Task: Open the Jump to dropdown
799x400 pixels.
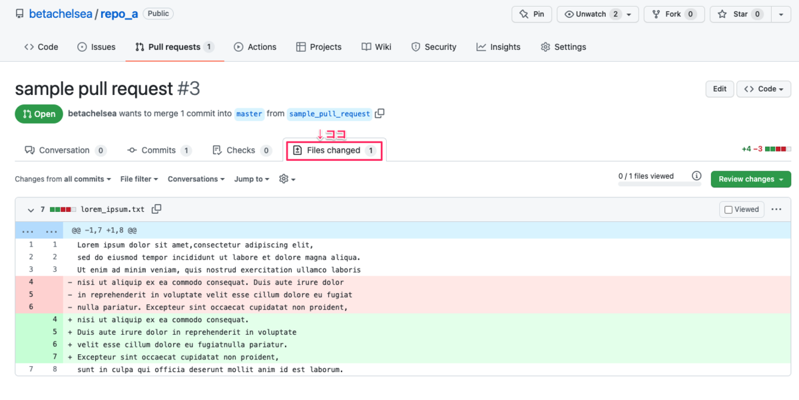Action: point(252,179)
